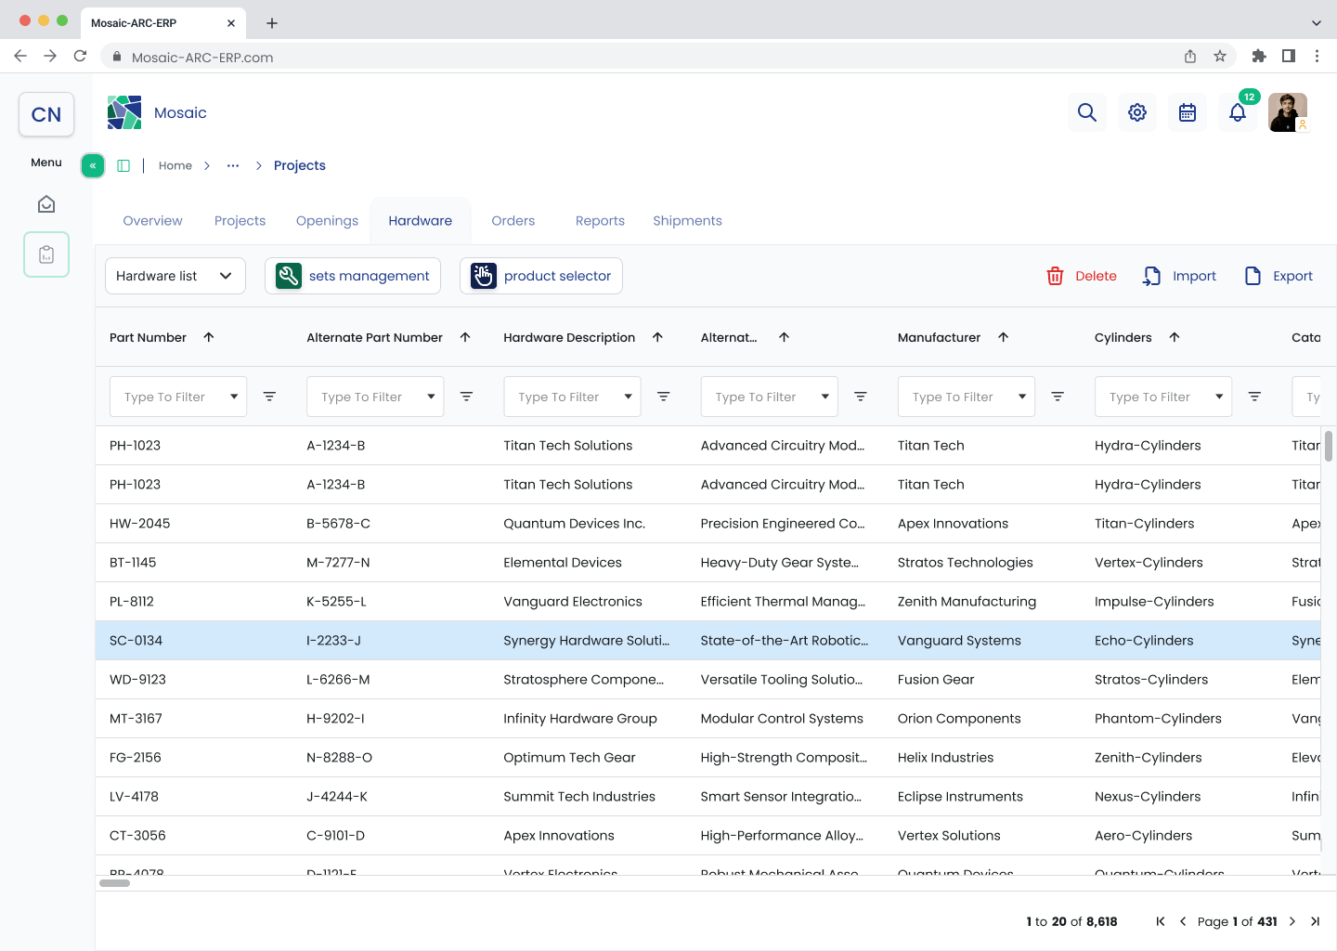Switch to the Orders tab
The width and height of the screenshot is (1337, 951).
(513, 221)
